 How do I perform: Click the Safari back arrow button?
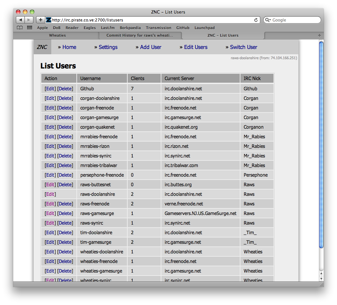(21, 20)
